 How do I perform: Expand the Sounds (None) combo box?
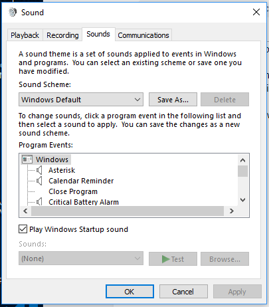tap(81, 258)
